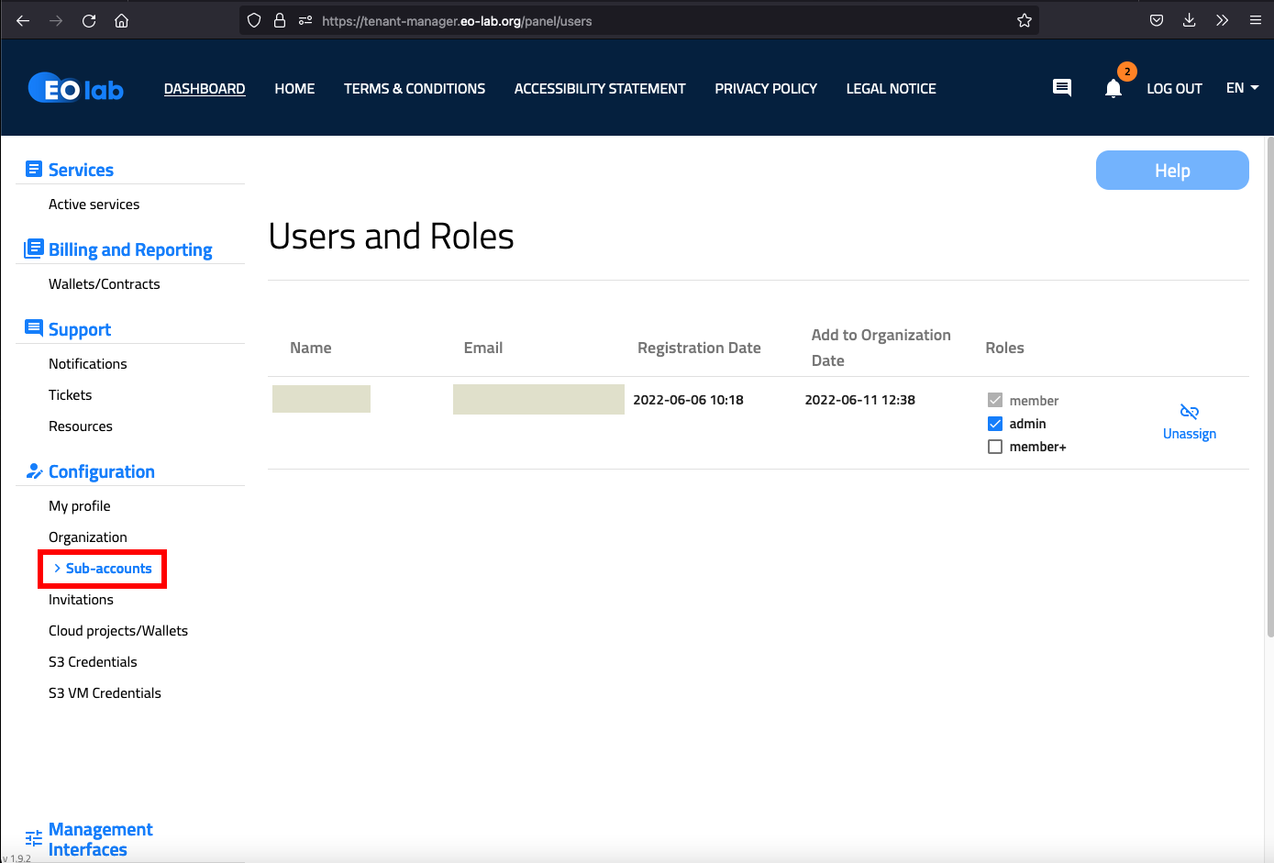Go to browser home icon
The width and height of the screenshot is (1274, 863).
[121, 20]
